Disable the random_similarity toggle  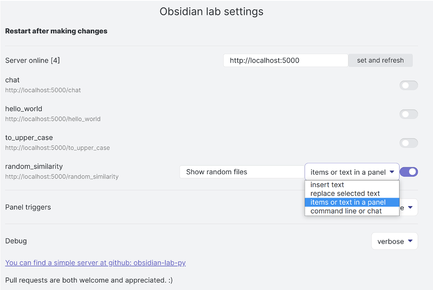point(408,172)
